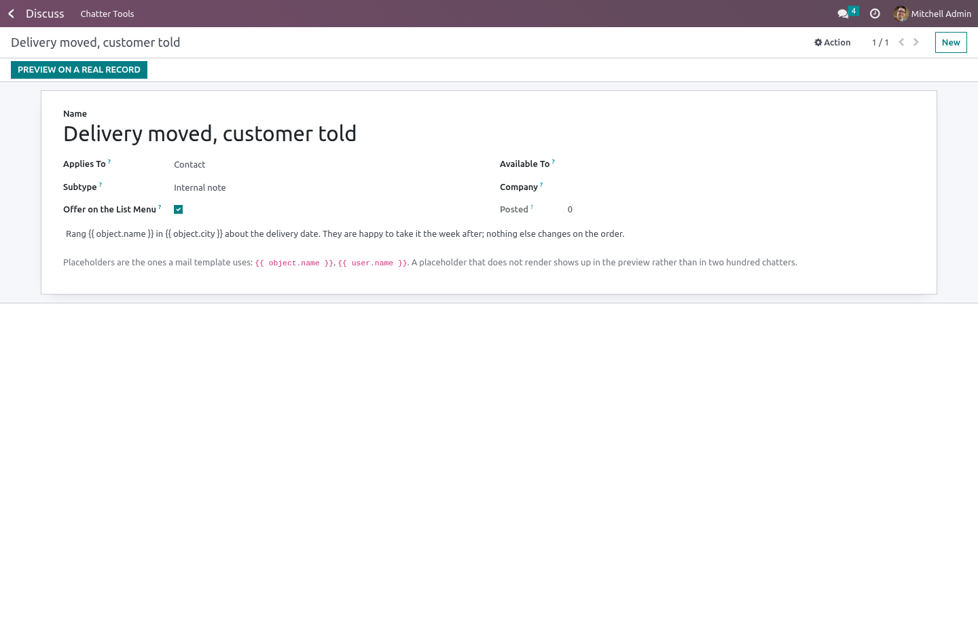
Task: Open the Chatter Tools menu
Action: 107,14
